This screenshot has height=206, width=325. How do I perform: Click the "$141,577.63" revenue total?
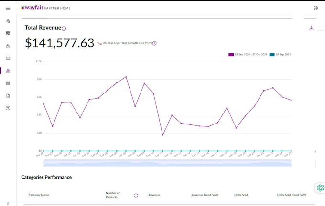(x=59, y=43)
